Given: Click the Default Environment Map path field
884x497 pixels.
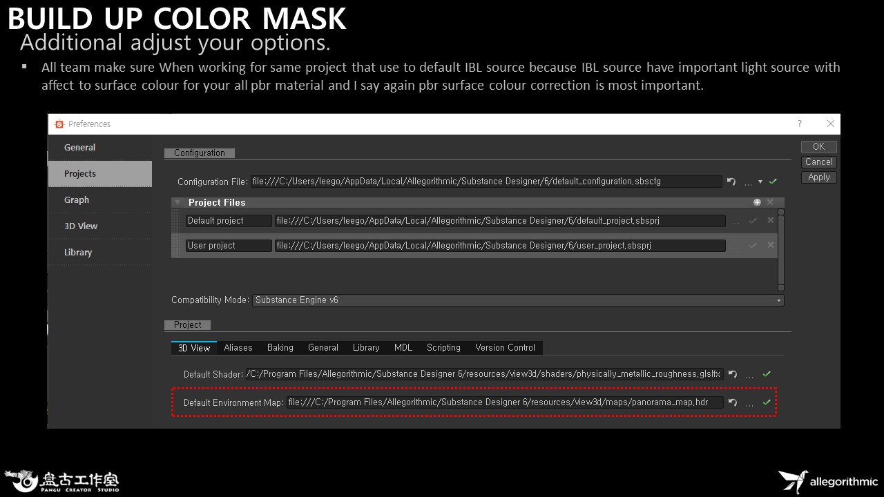Looking at the screenshot, I should pos(505,402).
